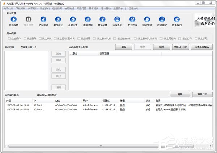Viewport: 217px width, 153px height.
Task: Click the 导出 button
Action: (59, 76)
